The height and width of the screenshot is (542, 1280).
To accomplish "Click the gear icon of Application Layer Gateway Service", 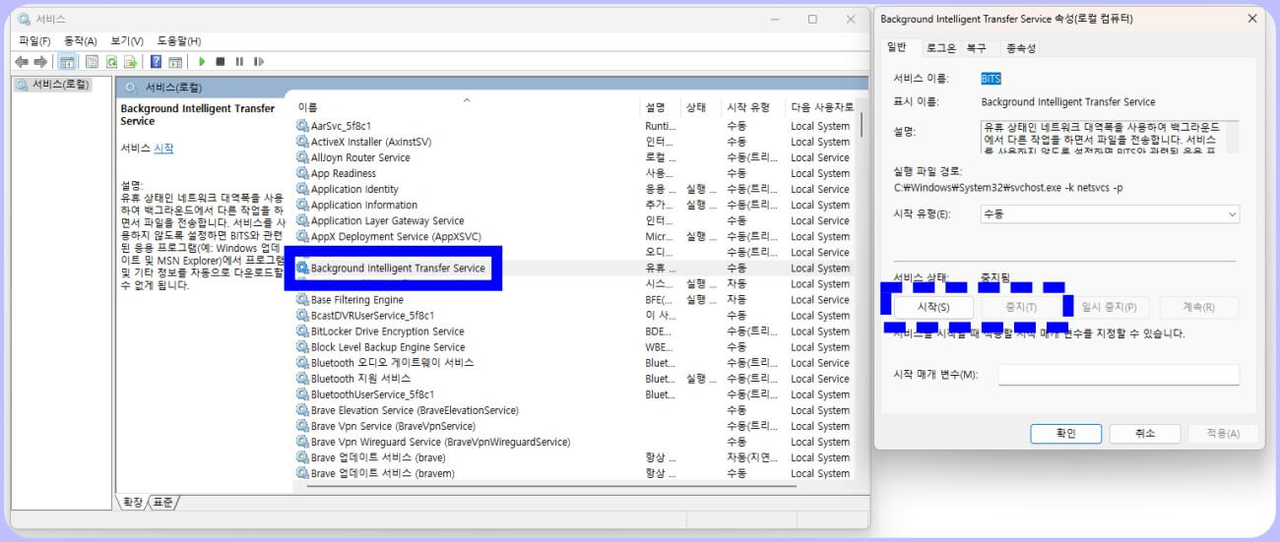I will click(x=302, y=220).
